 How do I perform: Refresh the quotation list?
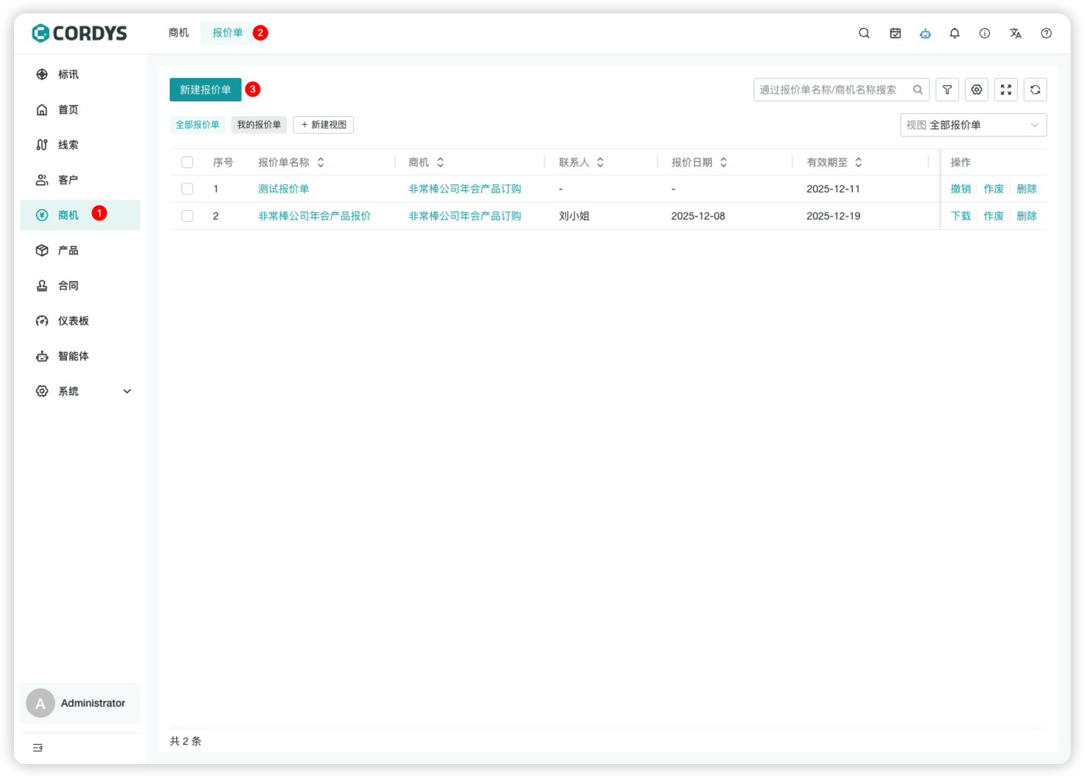click(1035, 90)
